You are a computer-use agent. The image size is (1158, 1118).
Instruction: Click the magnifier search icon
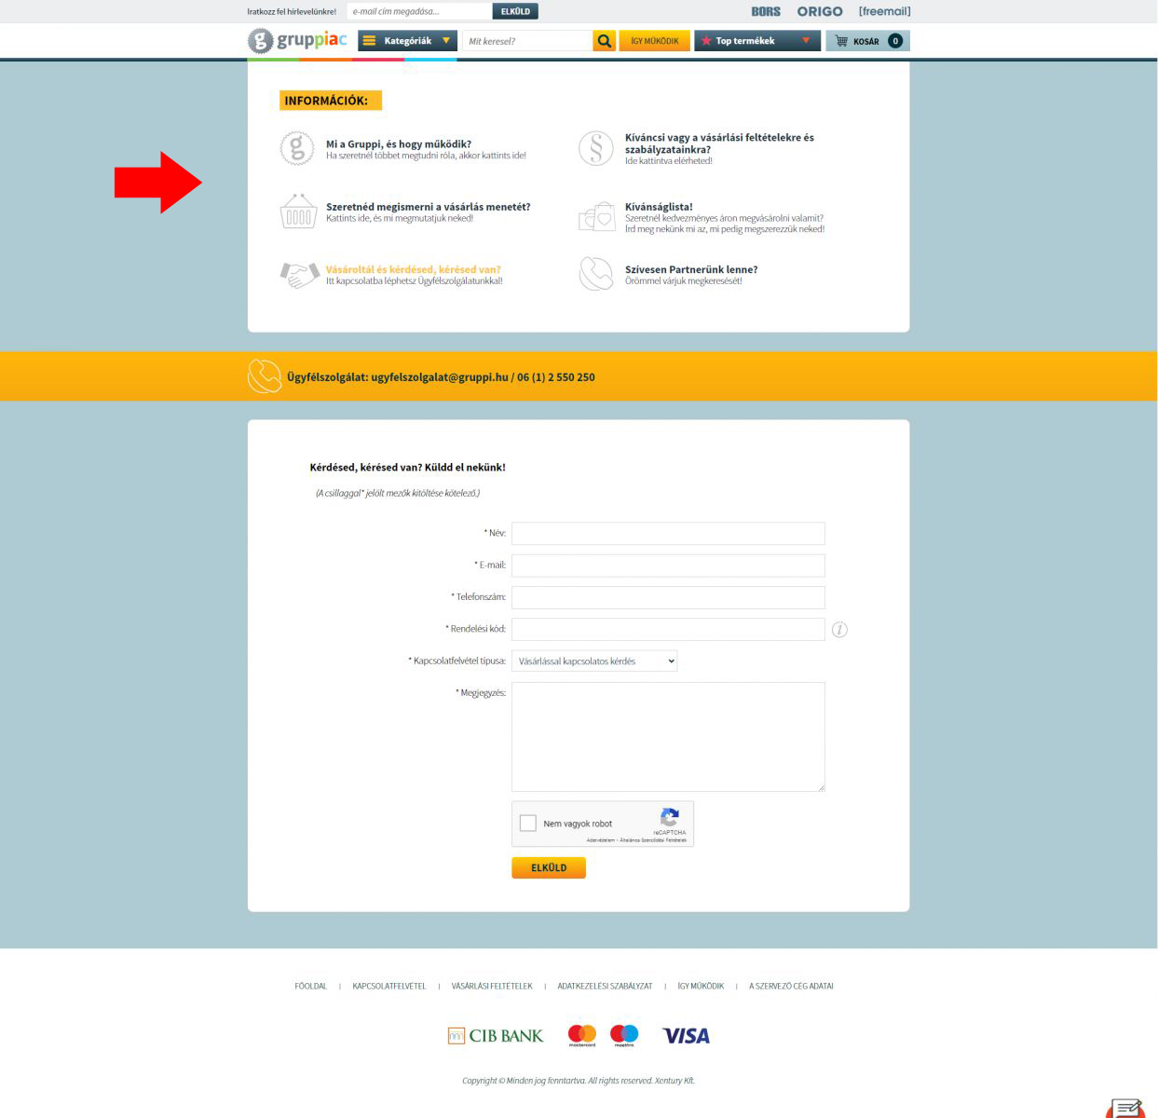point(605,41)
